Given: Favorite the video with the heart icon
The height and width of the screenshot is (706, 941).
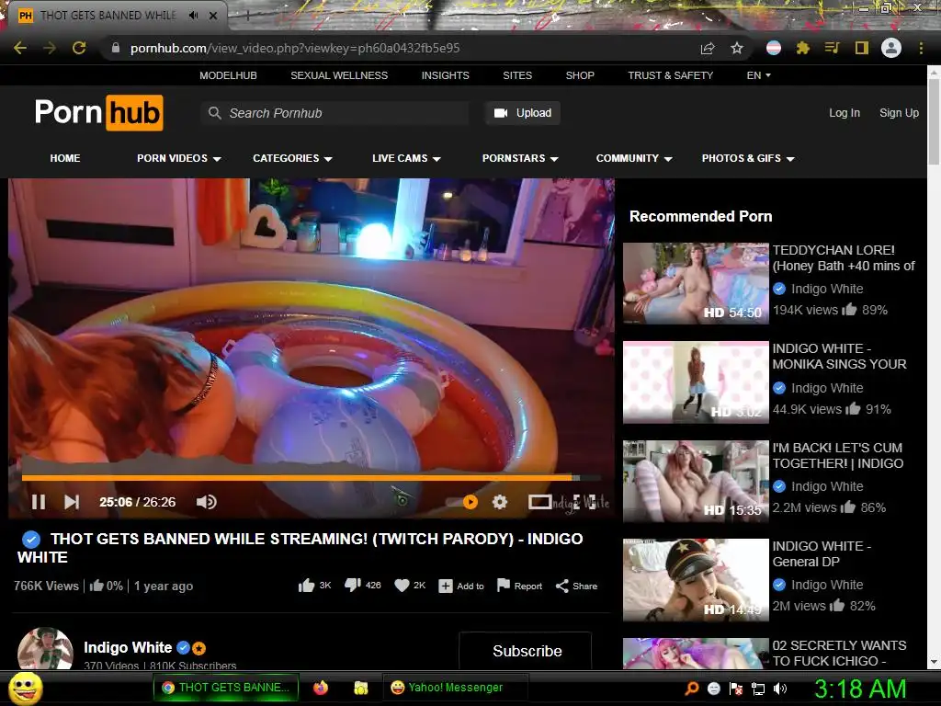Looking at the screenshot, I should 410,586.
